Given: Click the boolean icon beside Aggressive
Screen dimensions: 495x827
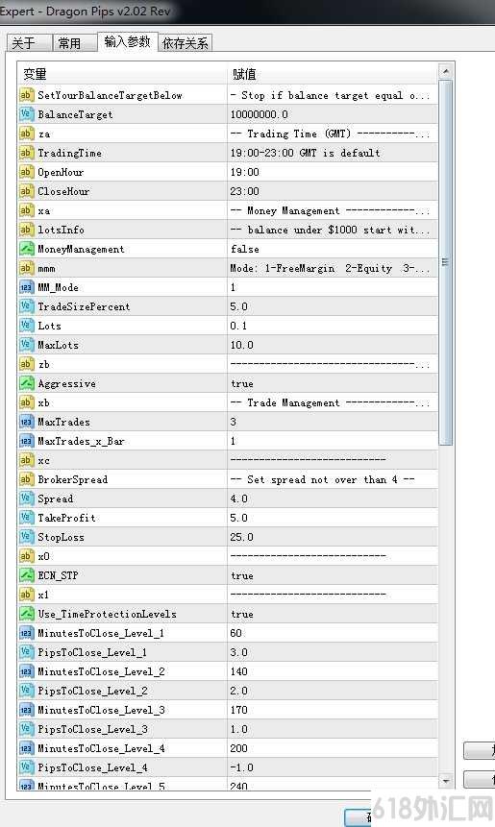Looking at the screenshot, I should coord(26,383).
